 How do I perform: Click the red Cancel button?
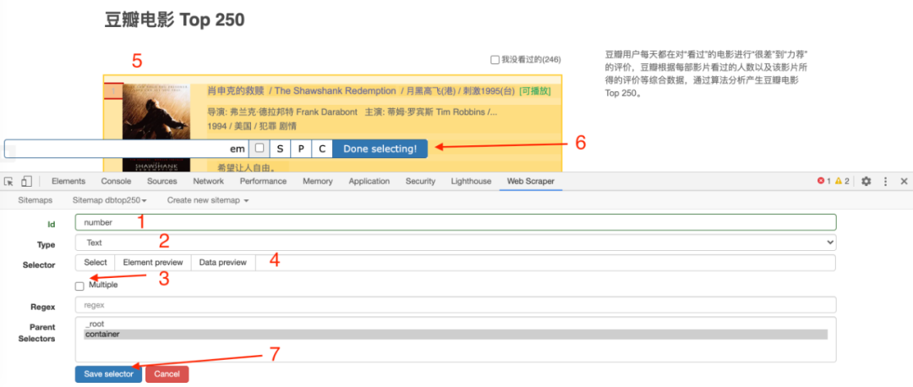(x=167, y=374)
